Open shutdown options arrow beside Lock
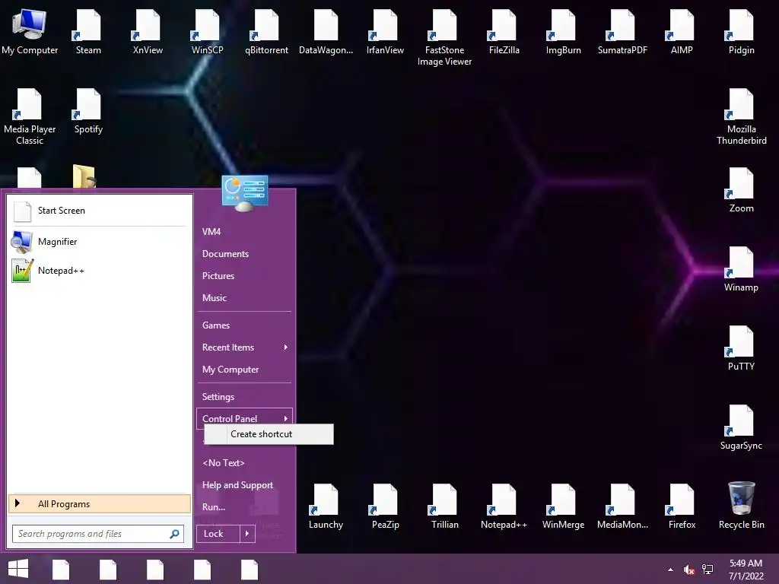The height and width of the screenshot is (584, 779). coord(247,533)
